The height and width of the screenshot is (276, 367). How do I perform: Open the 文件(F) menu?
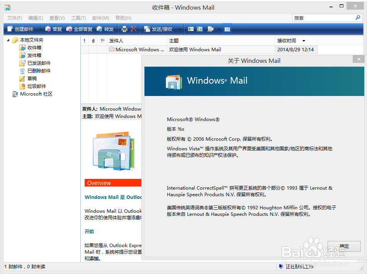coord(15,18)
